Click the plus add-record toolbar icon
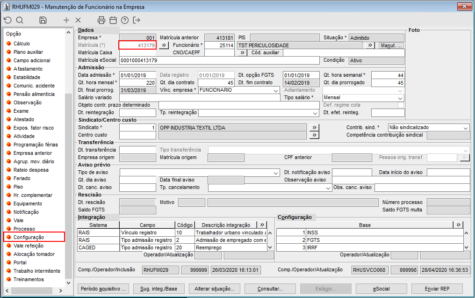Image resolution: width=475 pixels, height=298 pixels. pyautogui.click(x=66, y=20)
